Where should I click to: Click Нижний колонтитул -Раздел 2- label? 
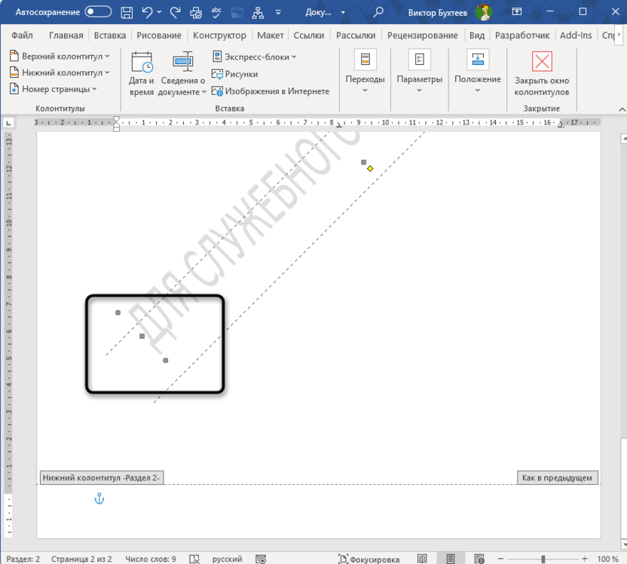[x=102, y=477]
